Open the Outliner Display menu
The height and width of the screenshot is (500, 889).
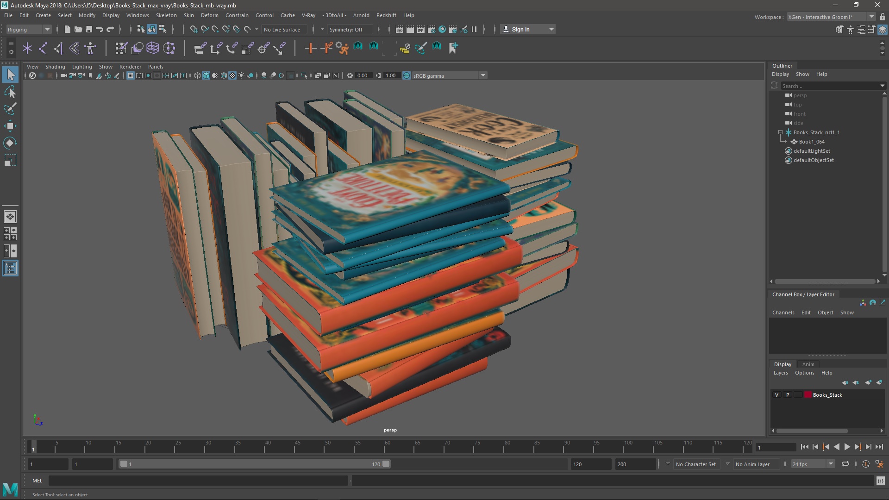click(780, 74)
